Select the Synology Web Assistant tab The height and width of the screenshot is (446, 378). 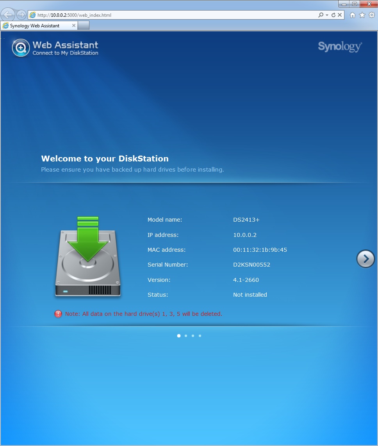tap(39, 25)
